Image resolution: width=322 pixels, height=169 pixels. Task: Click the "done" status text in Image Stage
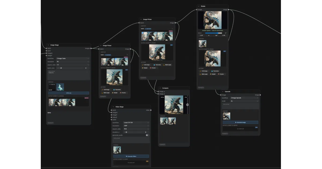pos(49,113)
